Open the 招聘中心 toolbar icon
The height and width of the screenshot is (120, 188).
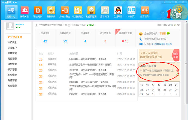click(11, 12)
